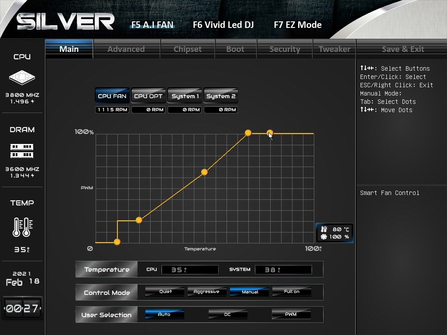Select the lowest fan curve dot at zero PWM
This screenshot has width=447, height=335.
tap(117, 242)
